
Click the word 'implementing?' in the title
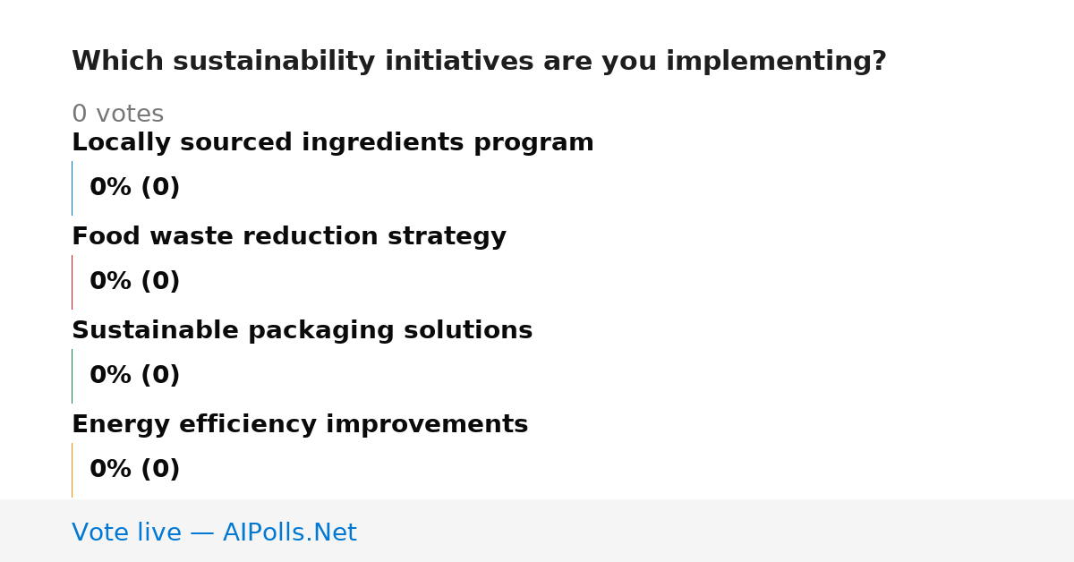(776, 62)
